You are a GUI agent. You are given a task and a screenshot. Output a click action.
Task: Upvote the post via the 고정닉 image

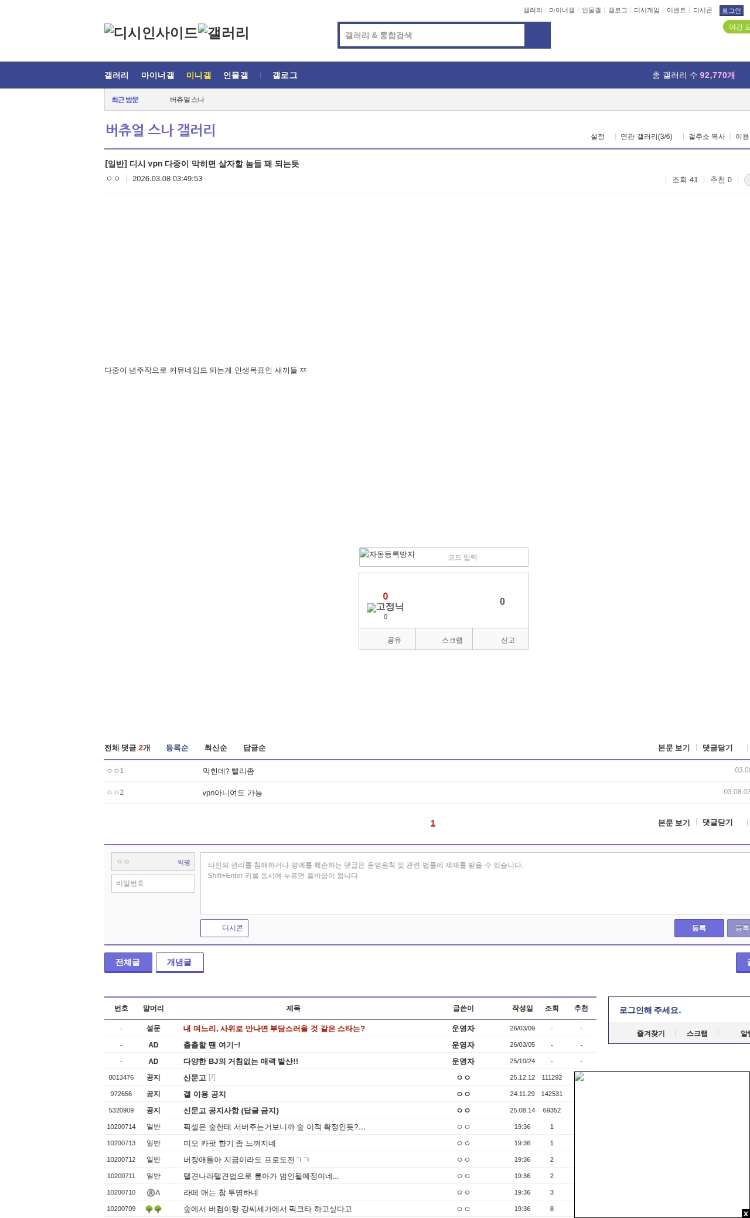pyautogui.click(x=385, y=607)
